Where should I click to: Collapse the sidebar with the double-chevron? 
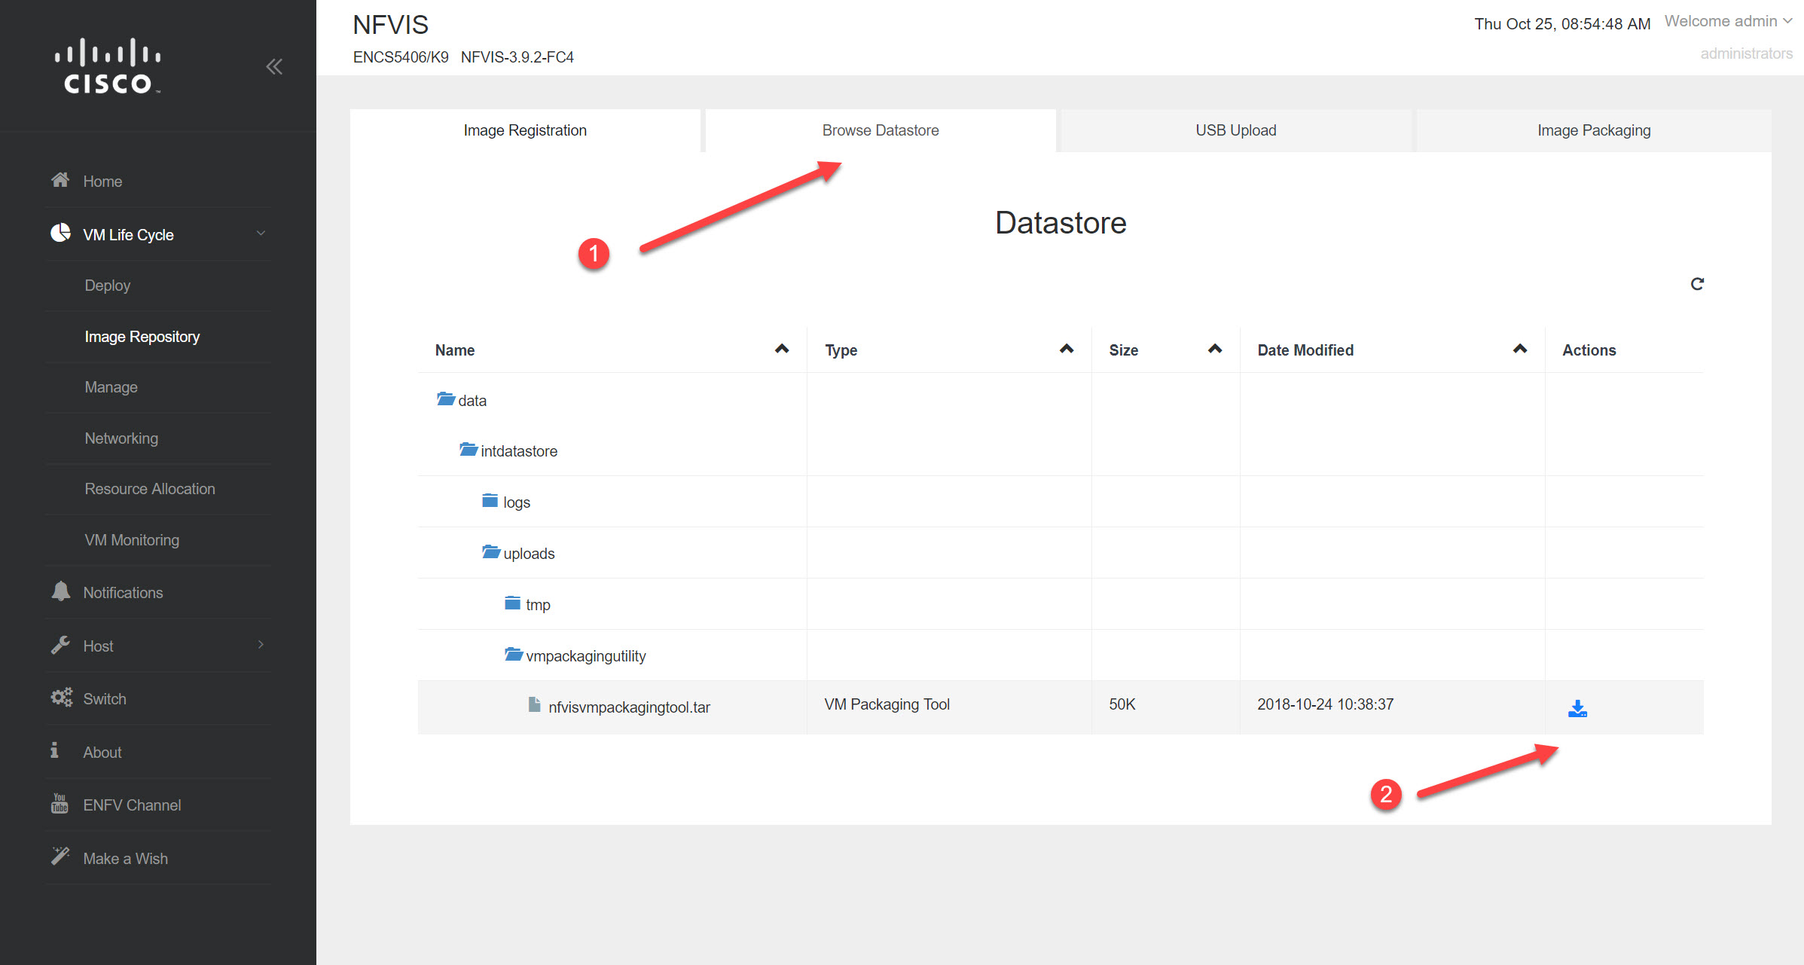pos(274,66)
